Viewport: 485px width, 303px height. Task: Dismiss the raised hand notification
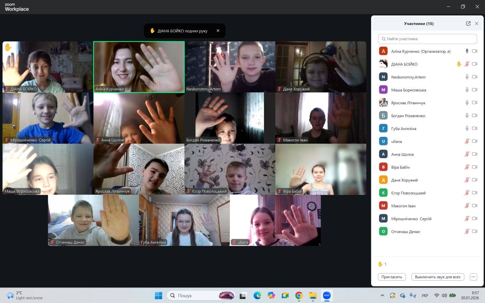(x=218, y=31)
